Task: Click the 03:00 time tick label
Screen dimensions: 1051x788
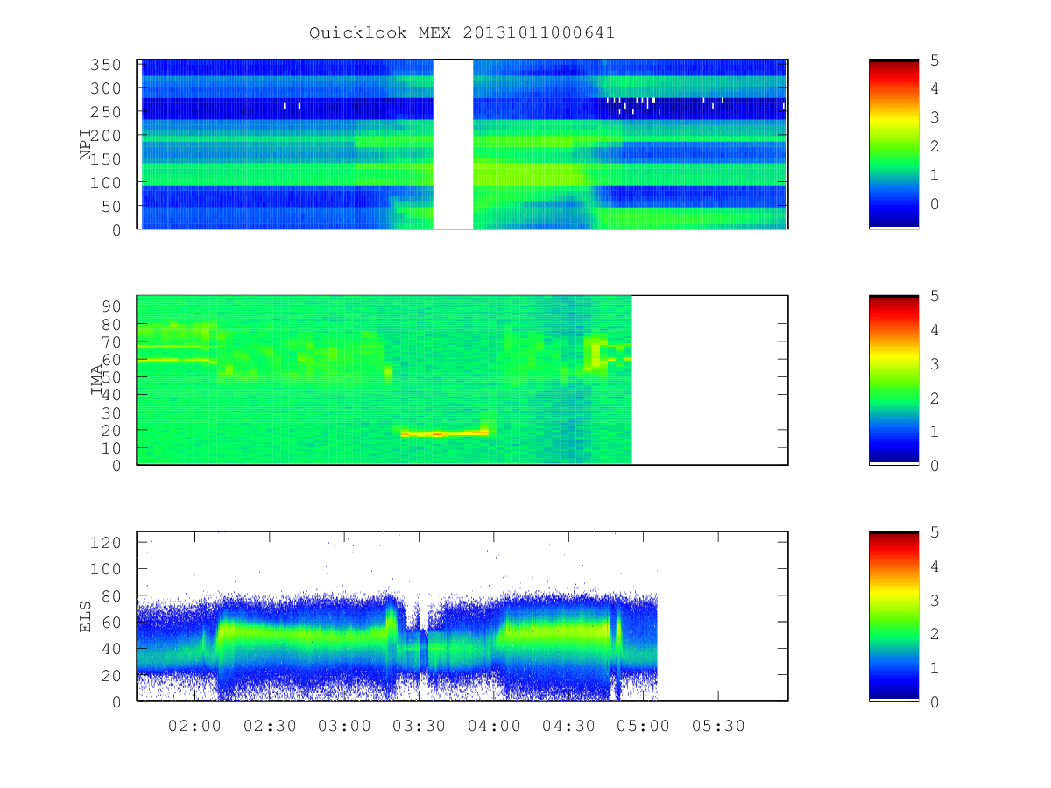Action: point(343,727)
